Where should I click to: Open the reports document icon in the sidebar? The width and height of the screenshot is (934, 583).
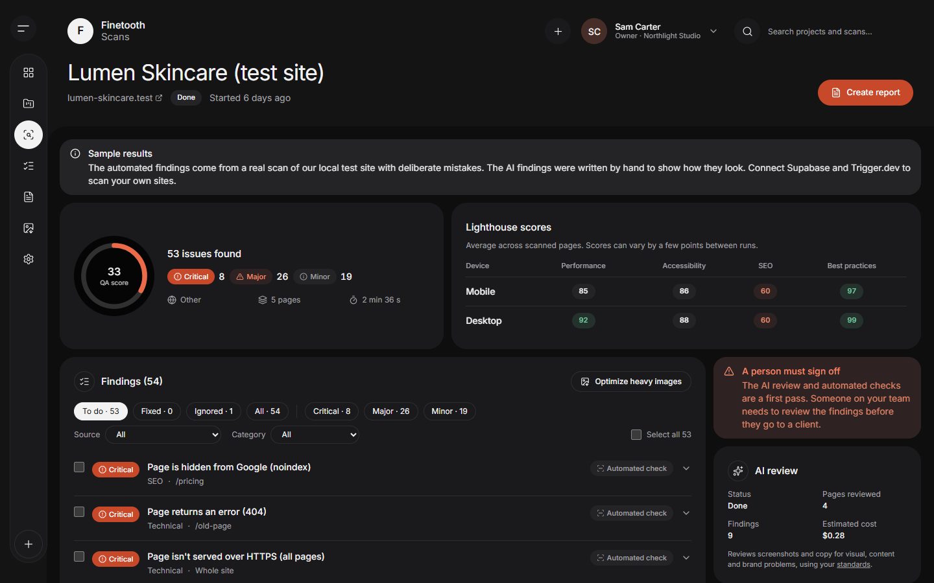pyautogui.click(x=29, y=197)
